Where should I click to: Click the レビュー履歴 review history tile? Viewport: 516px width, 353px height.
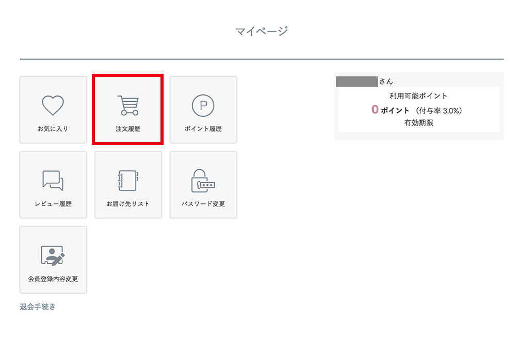coord(53,185)
